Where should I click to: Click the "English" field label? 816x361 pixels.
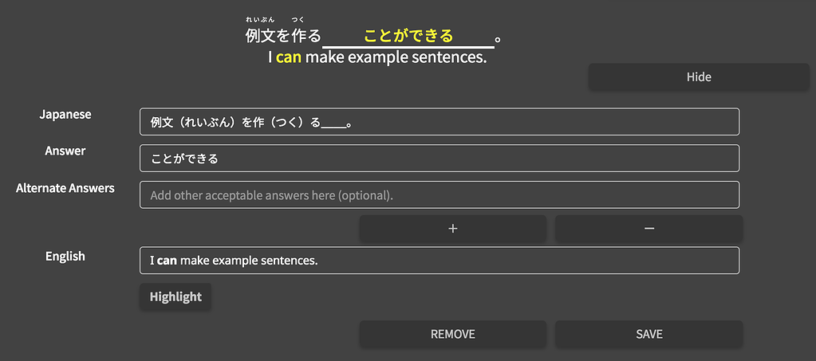[x=65, y=257]
